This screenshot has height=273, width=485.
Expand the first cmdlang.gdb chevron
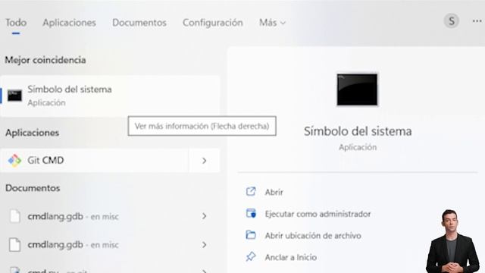click(204, 216)
